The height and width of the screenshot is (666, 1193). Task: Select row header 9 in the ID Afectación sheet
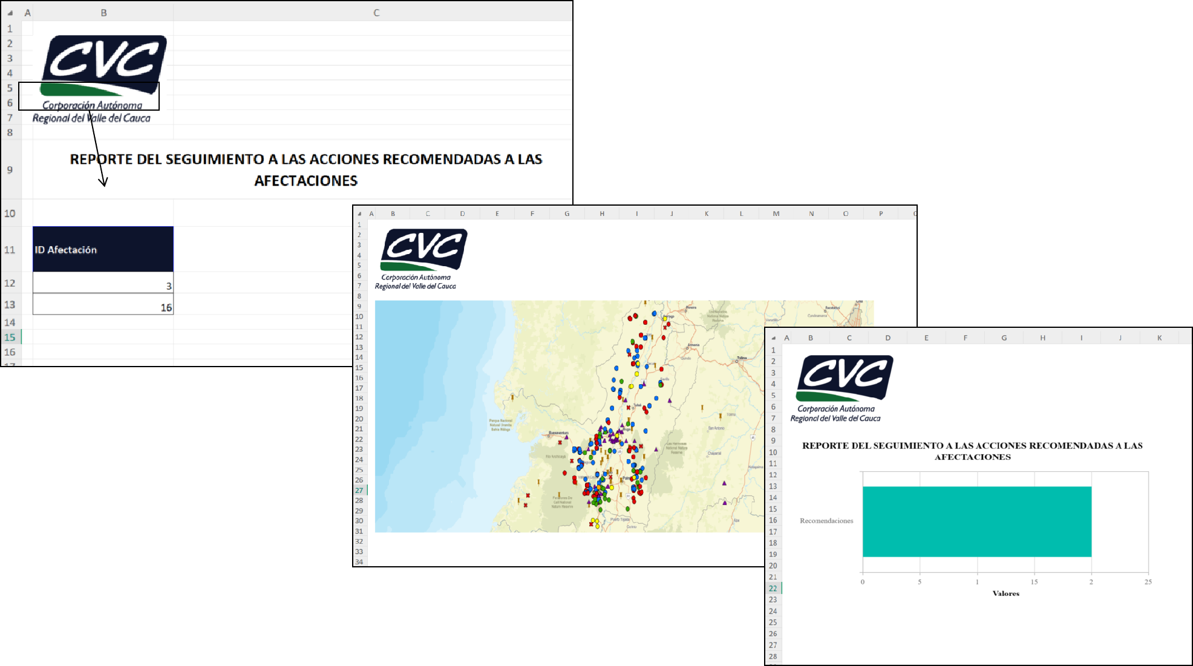[x=10, y=170]
